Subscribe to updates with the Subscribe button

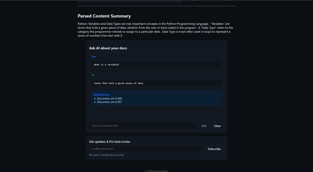tap(214, 149)
